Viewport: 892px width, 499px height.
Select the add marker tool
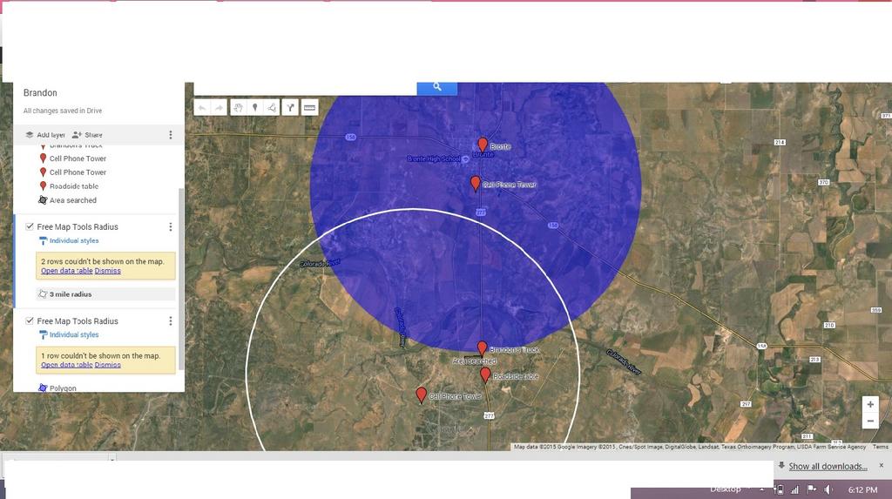coord(255,108)
